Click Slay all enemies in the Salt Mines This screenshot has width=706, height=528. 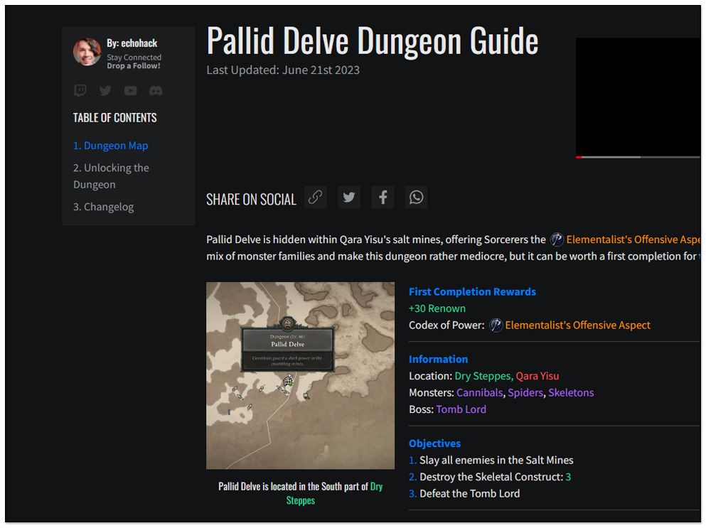496,460
